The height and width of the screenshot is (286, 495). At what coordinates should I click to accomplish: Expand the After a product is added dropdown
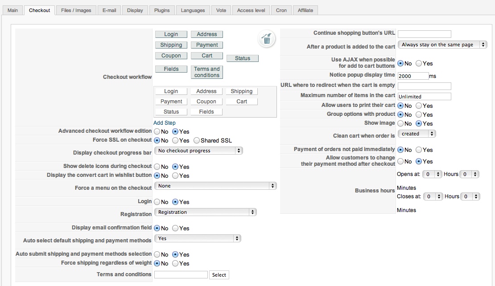click(442, 45)
